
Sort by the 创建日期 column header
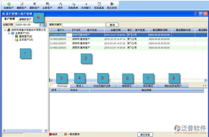coord(115,30)
